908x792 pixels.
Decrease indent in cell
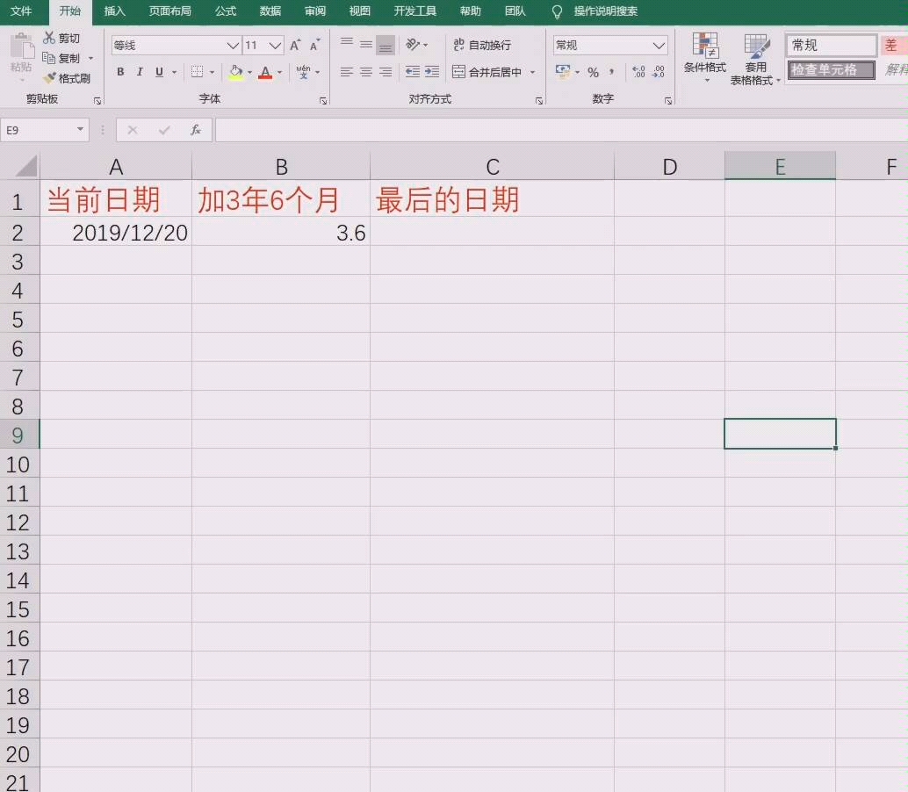tap(413, 72)
